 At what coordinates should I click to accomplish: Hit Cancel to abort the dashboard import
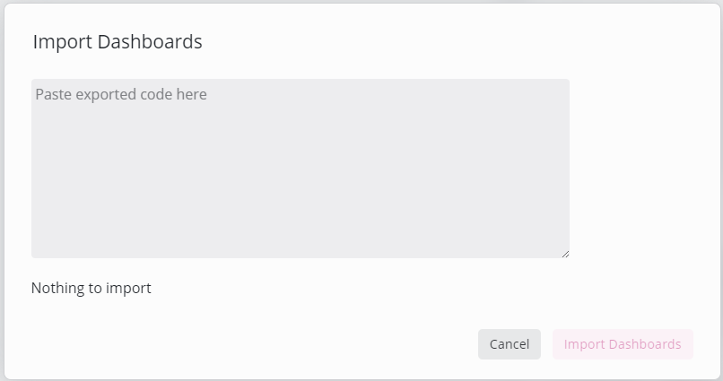coord(509,344)
